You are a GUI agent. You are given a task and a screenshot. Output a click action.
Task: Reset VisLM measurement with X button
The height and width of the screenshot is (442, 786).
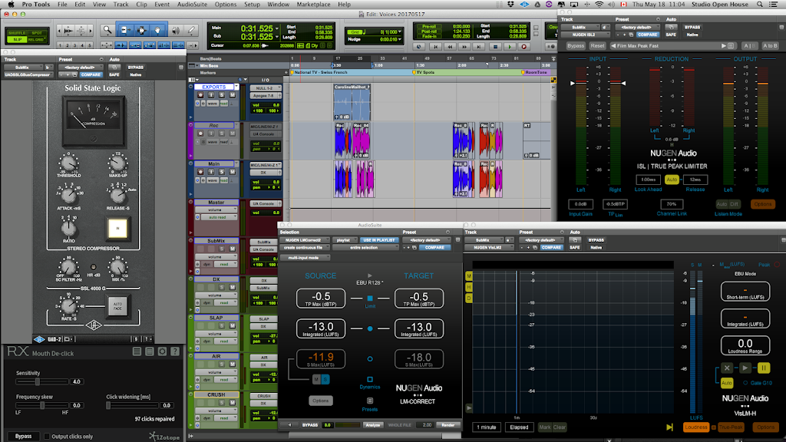[x=727, y=368]
